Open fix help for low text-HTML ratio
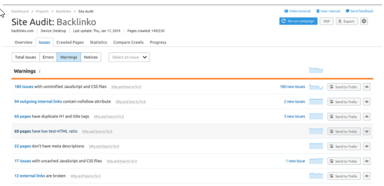The height and width of the screenshot is (186, 384). pyautogui.click(x=97, y=132)
